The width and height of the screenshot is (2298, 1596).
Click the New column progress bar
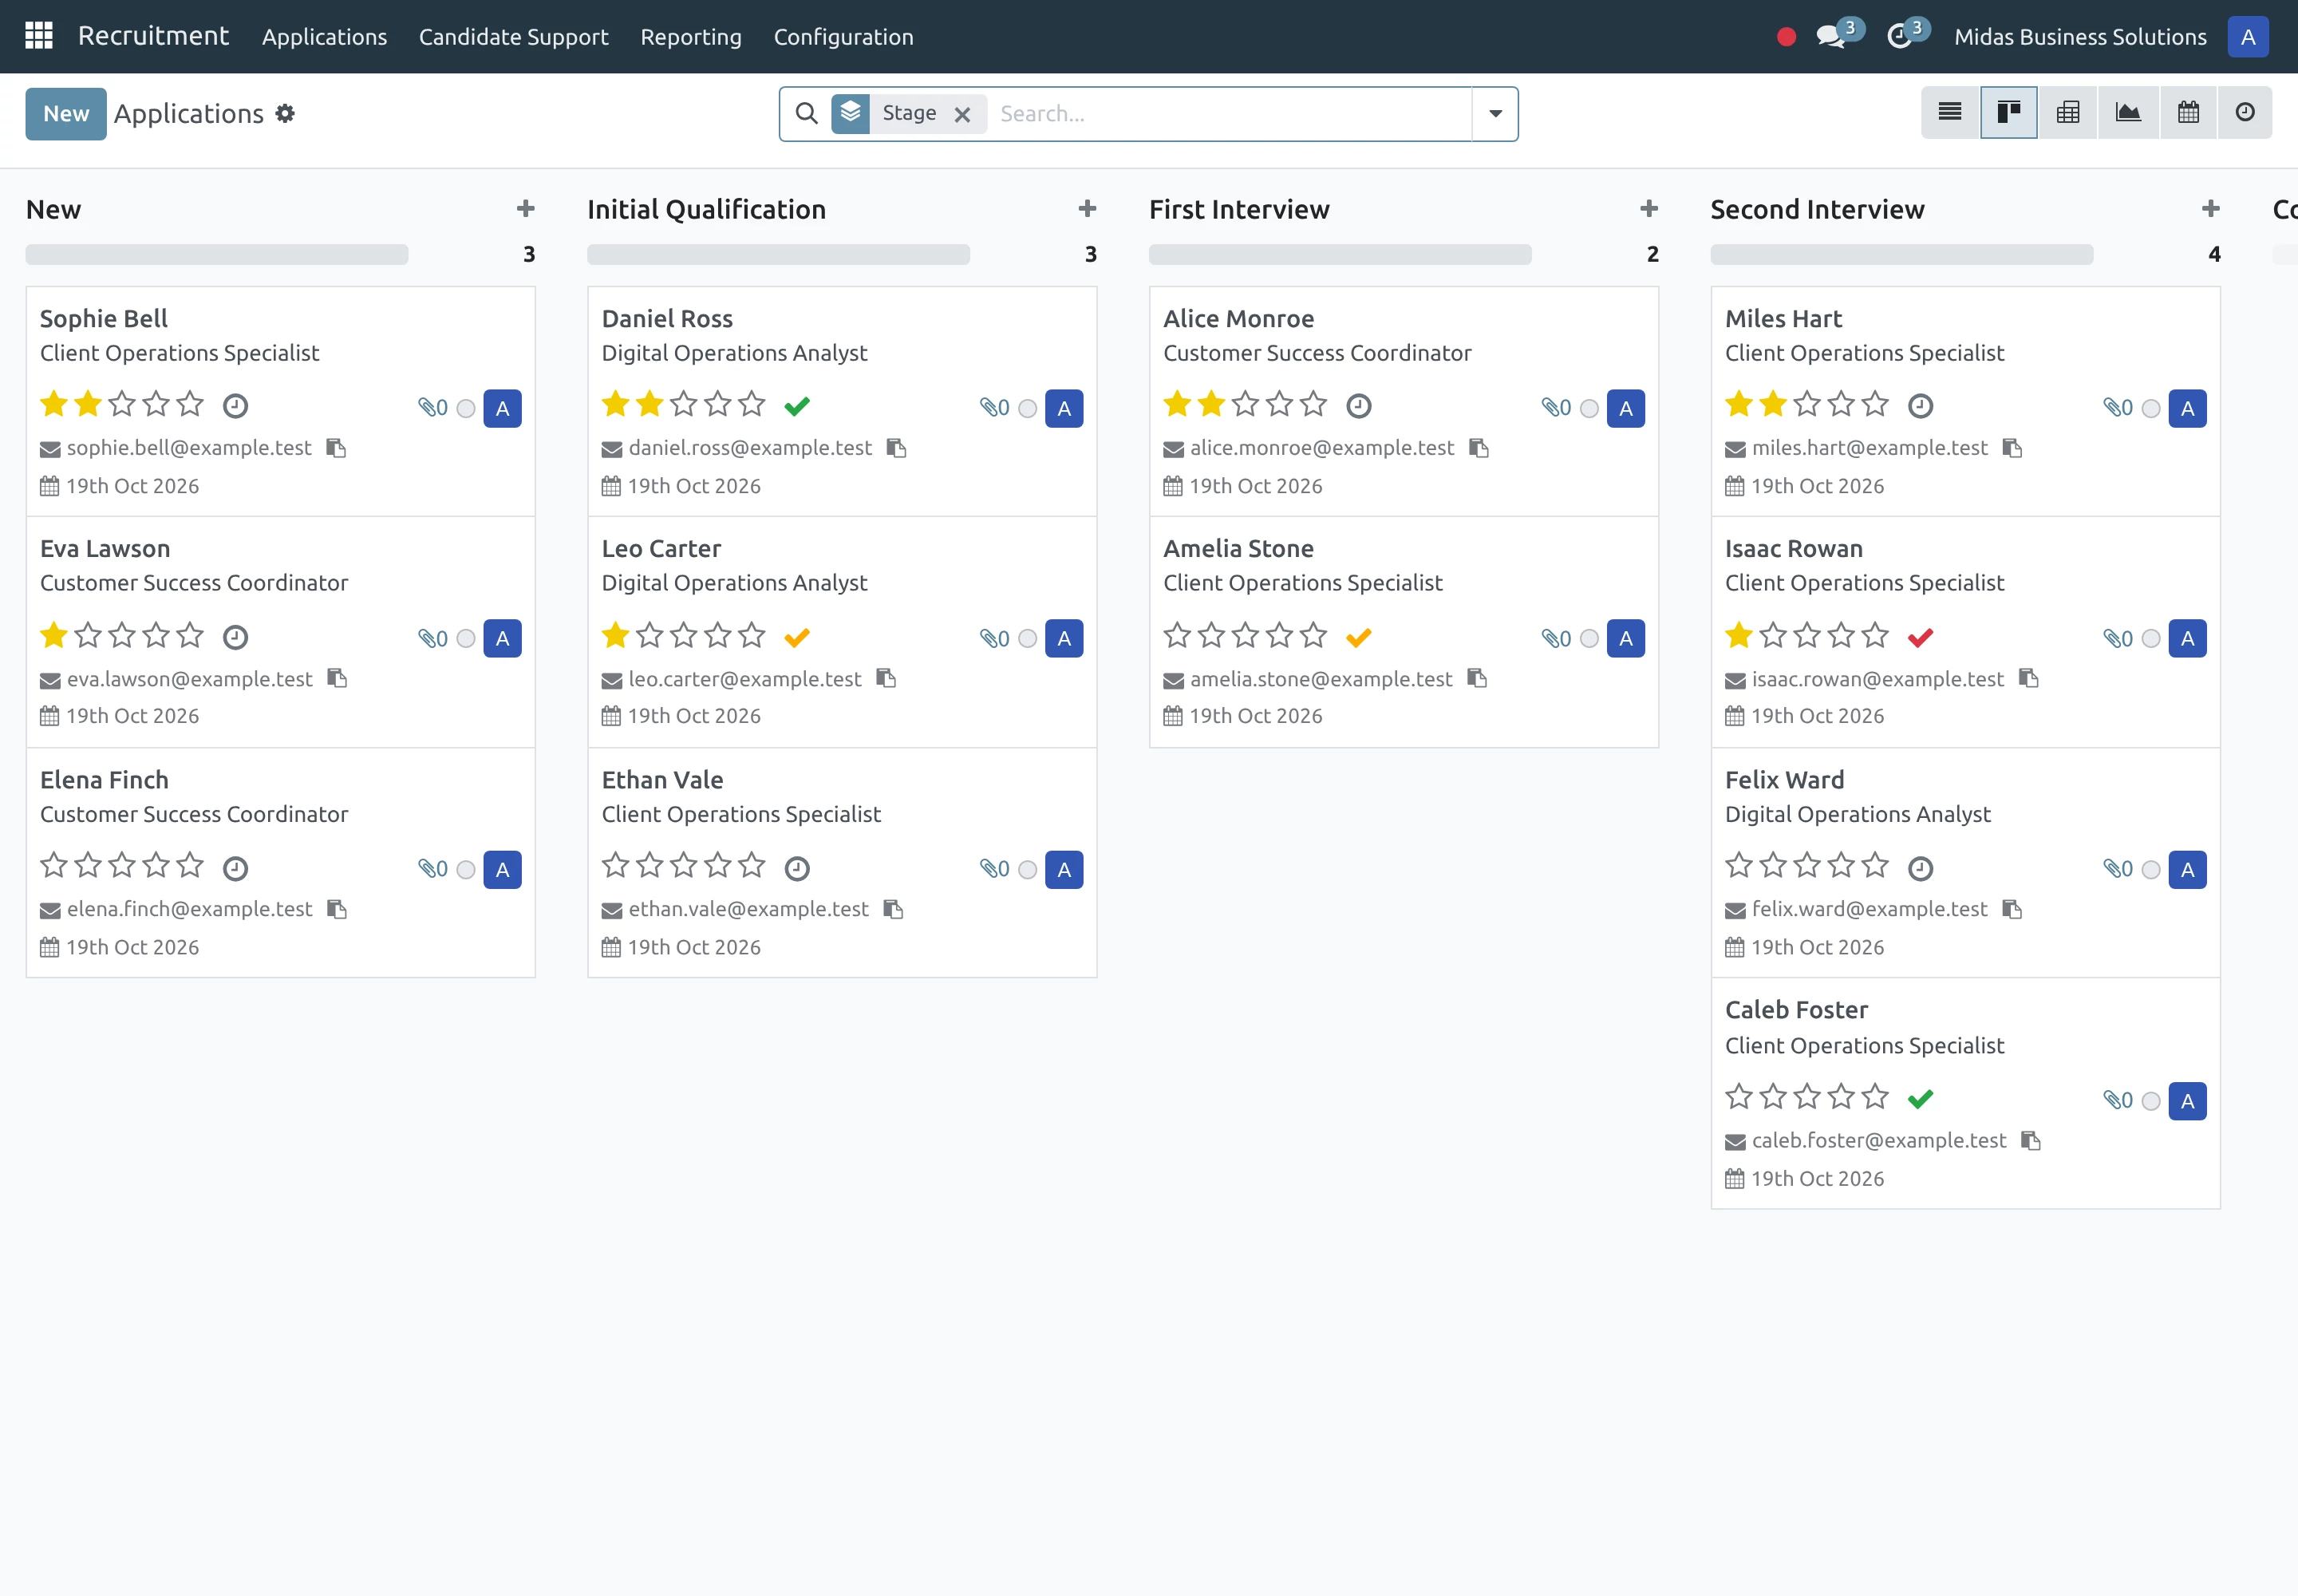217,254
